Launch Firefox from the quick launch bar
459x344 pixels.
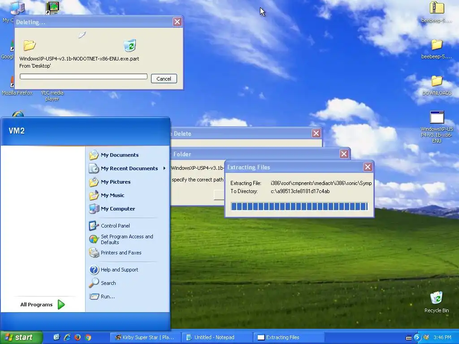[x=78, y=337]
